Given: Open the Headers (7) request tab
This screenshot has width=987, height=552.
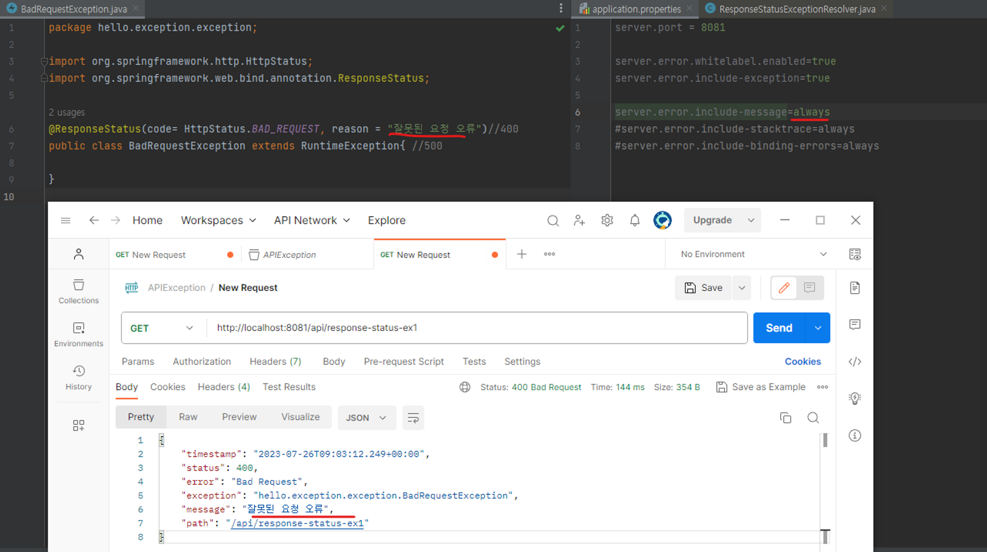Looking at the screenshot, I should click(275, 362).
